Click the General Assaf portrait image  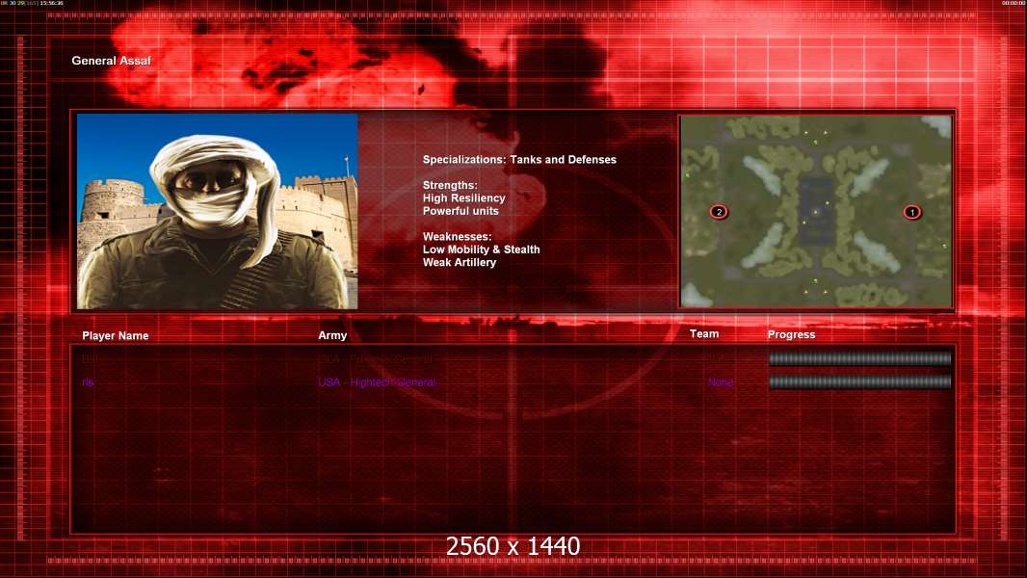[217, 211]
